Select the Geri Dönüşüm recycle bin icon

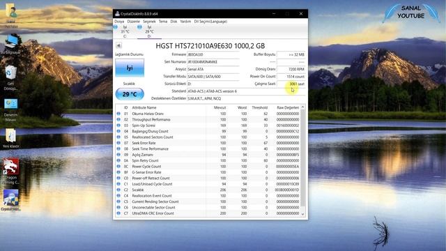(x=11, y=77)
